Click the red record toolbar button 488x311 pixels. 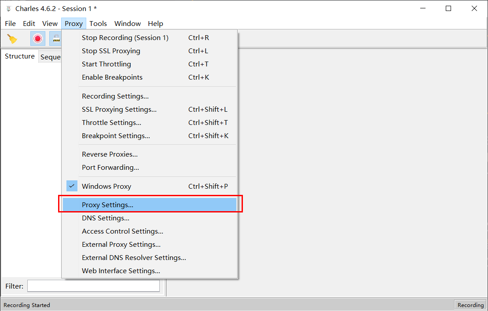pyautogui.click(x=38, y=39)
